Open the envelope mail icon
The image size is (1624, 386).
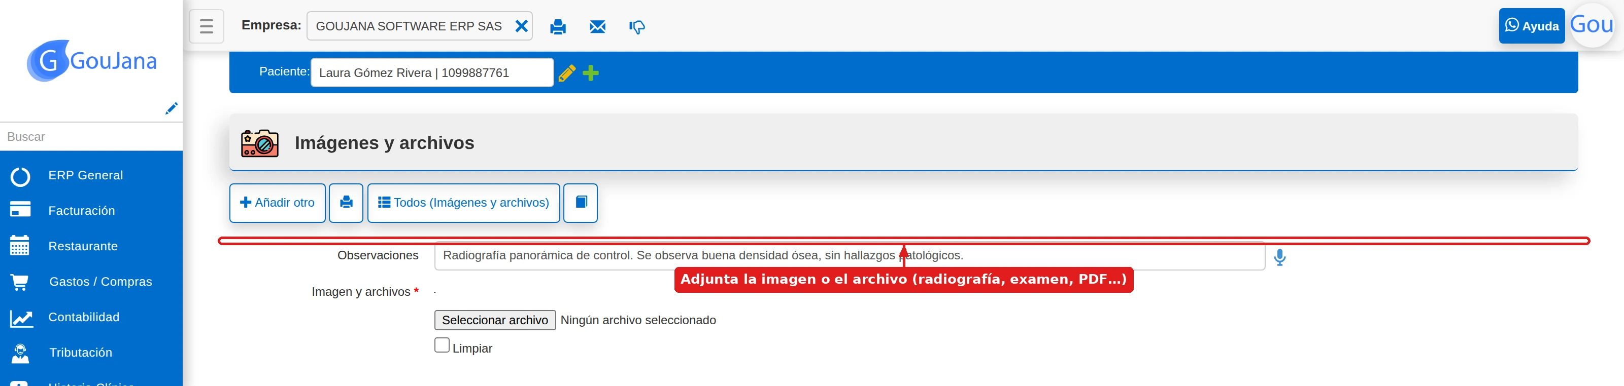[x=597, y=27]
